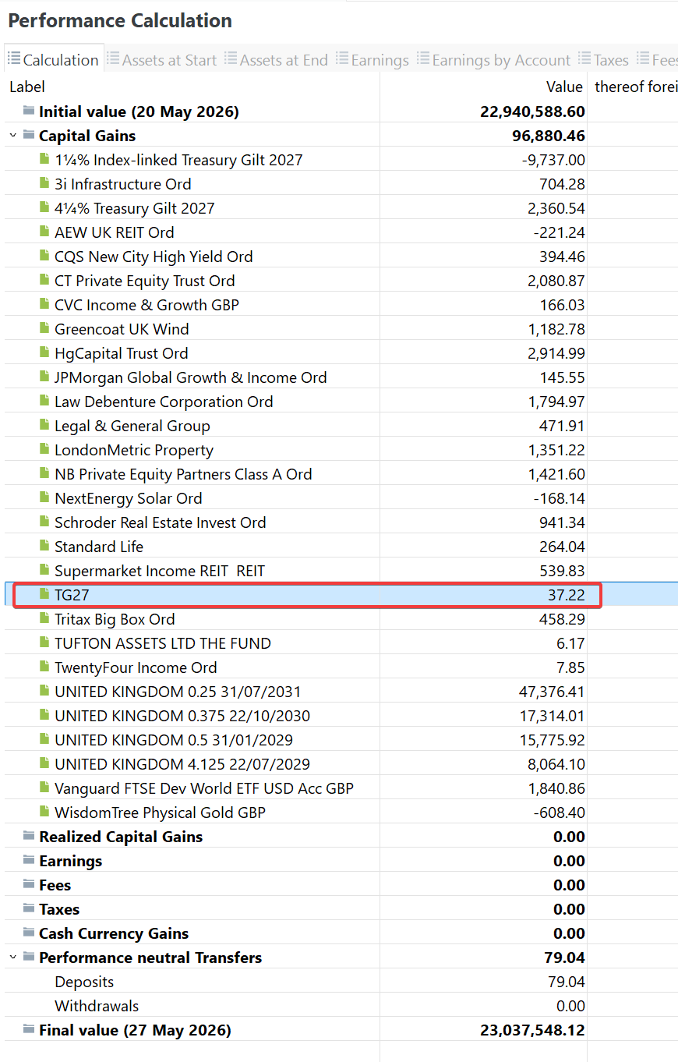Click the 3i Infrastructure Ord security icon
The width and height of the screenshot is (678, 1062).
(x=44, y=183)
